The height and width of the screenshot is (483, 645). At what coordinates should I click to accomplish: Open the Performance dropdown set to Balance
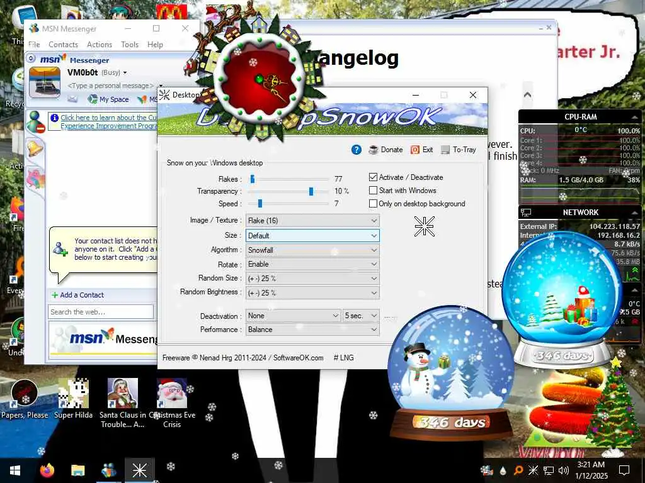[312, 330]
